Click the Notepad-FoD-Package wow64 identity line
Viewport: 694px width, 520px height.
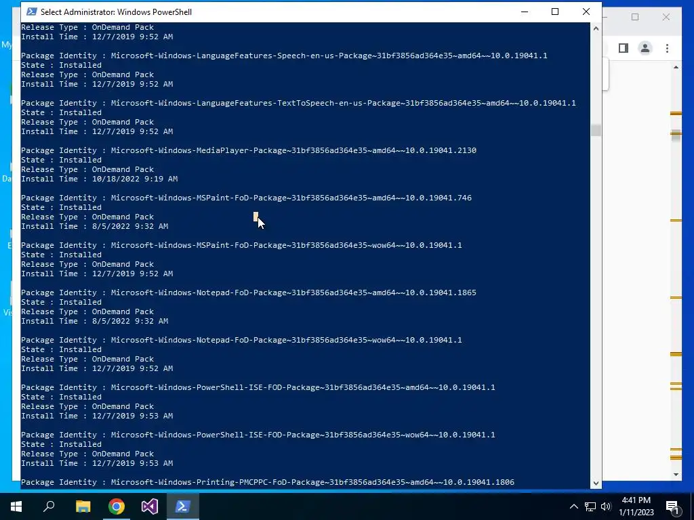241,340
